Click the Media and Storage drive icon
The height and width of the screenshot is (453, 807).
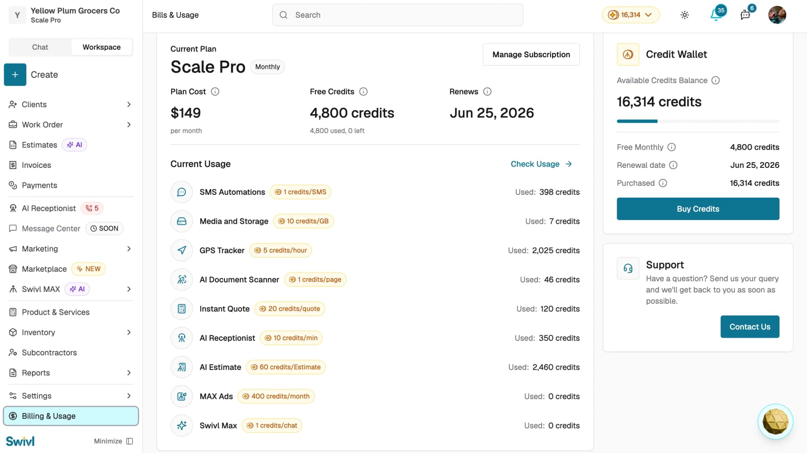coord(182,221)
